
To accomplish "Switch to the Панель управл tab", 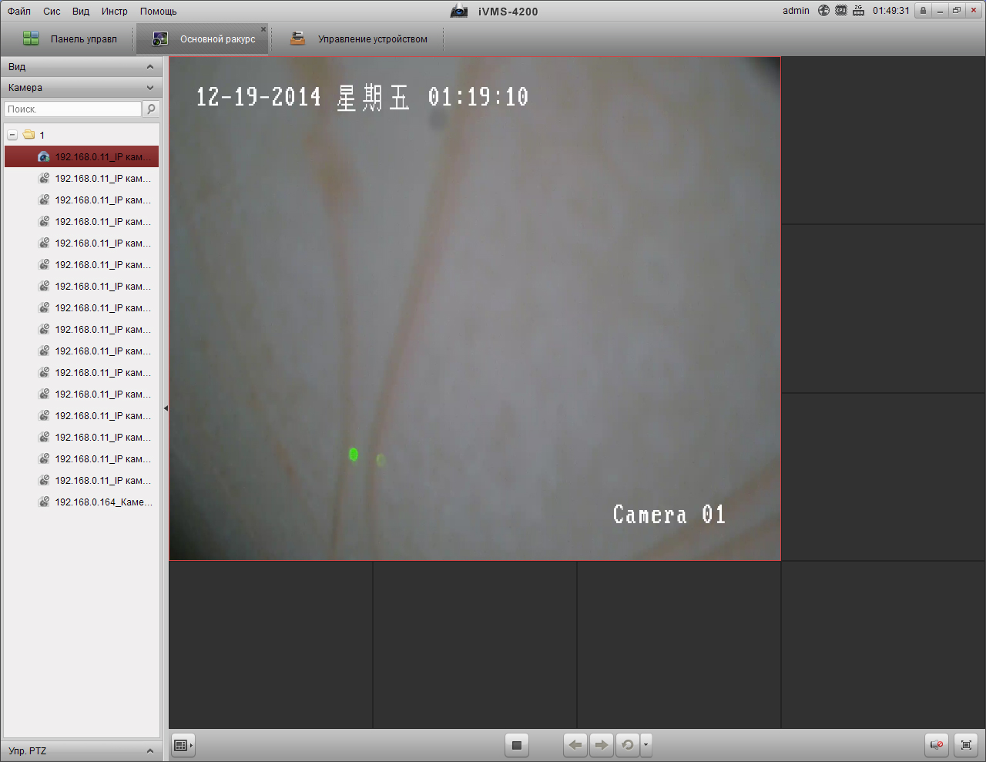I will pos(69,39).
